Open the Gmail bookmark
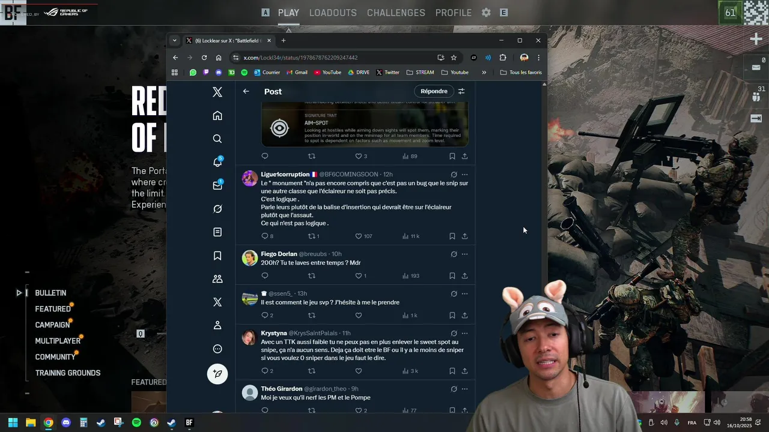Viewport: 769px width, 432px height. tap(297, 73)
